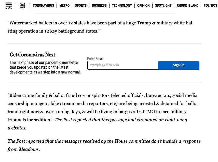Screen dimensions: 218x162
Task: Open the CORONAVIRUS section
Action: 43,6
